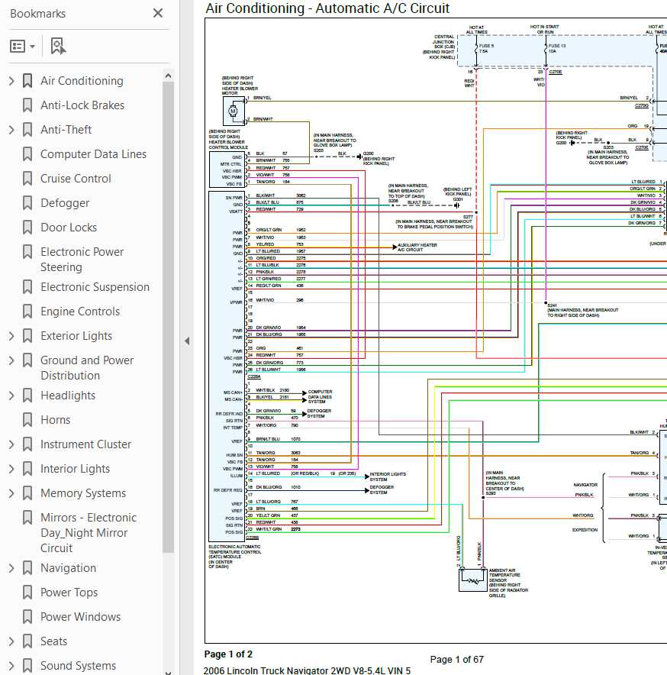Viewport: 667px width, 675px height.
Task: Click bookmark icon beside Anti-Lock Brakes
Action: coord(27,105)
